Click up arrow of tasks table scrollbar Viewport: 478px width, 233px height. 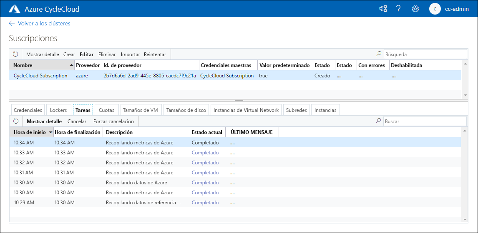coord(465,131)
